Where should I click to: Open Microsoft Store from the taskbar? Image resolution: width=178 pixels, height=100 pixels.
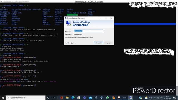tap(79, 97)
